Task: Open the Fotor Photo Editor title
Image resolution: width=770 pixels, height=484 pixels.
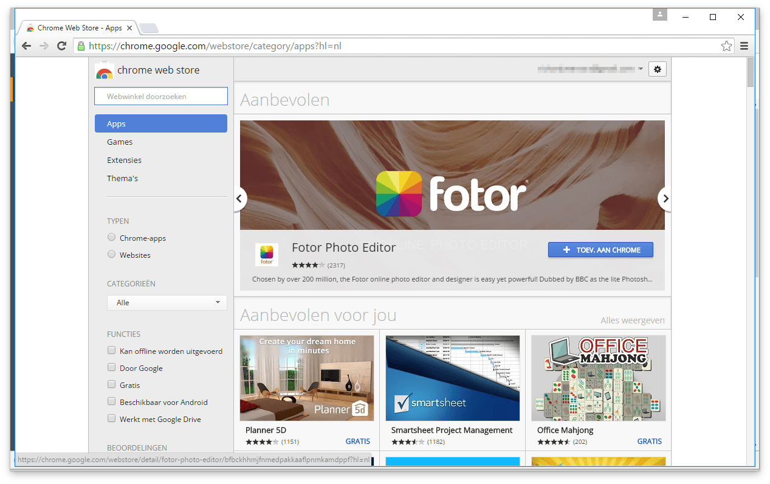Action: pyautogui.click(x=344, y=247)
